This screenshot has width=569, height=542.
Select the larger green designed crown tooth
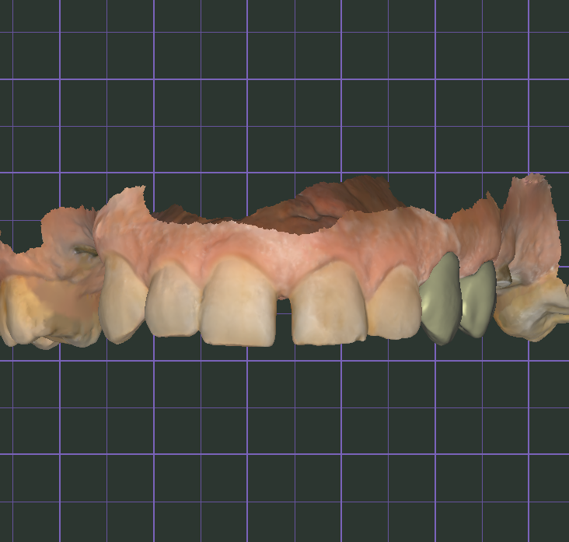pyautogui.click(x=441, y=299)
